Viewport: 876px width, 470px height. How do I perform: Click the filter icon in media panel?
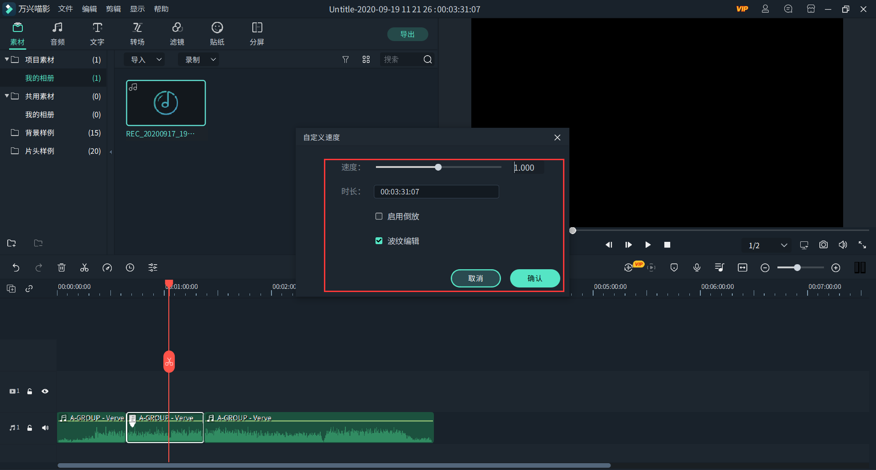click(x=345, y=60)
